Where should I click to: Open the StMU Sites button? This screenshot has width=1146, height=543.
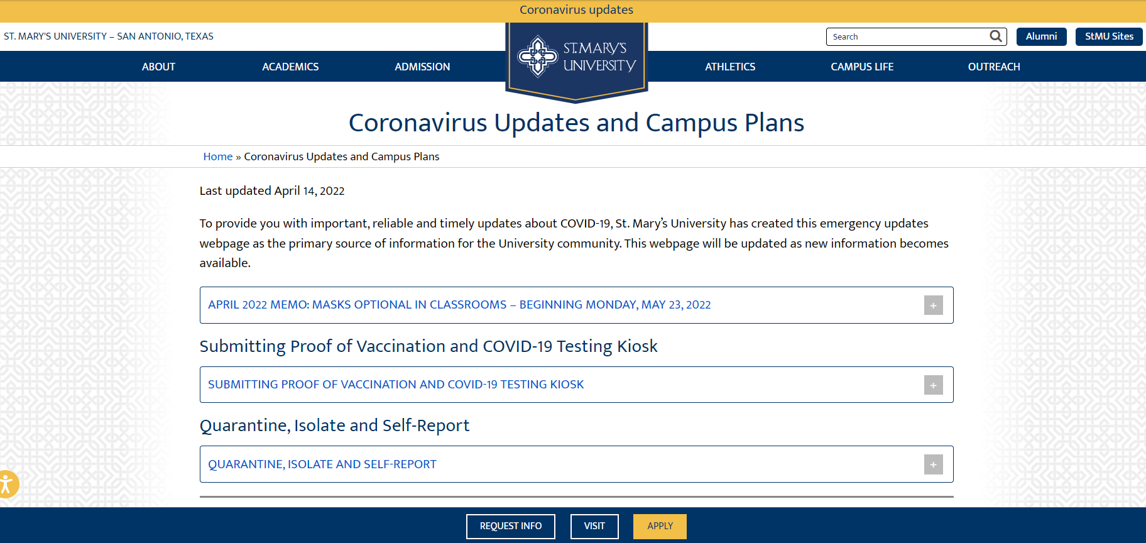click(1109, 36)
